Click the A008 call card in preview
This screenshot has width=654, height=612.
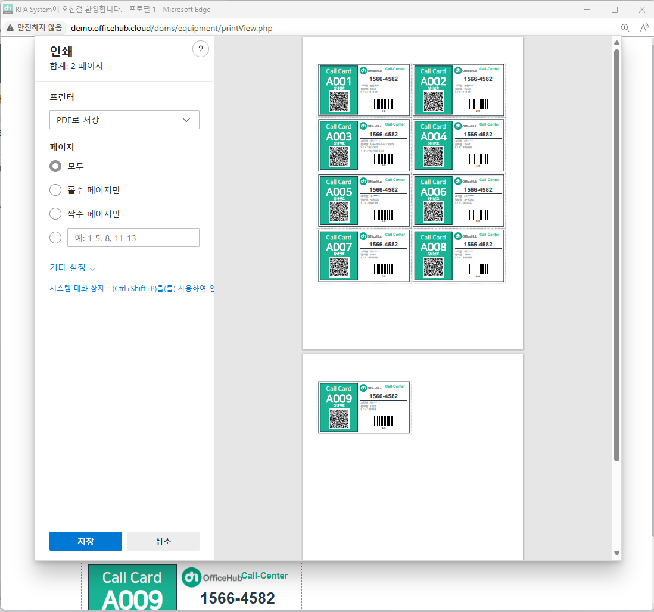[459, 255]
